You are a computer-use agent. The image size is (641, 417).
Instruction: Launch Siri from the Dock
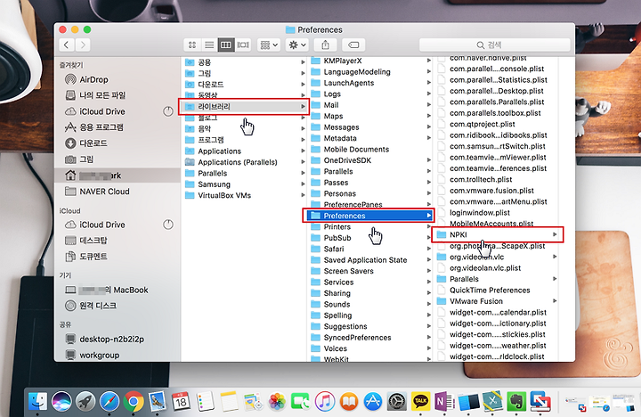[61, 401]
